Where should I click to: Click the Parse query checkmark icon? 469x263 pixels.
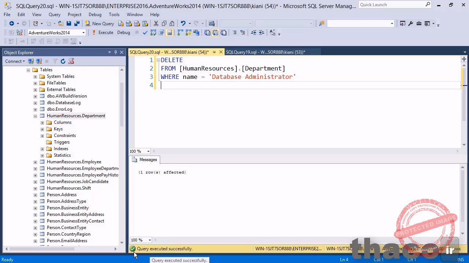coord(145,33)
